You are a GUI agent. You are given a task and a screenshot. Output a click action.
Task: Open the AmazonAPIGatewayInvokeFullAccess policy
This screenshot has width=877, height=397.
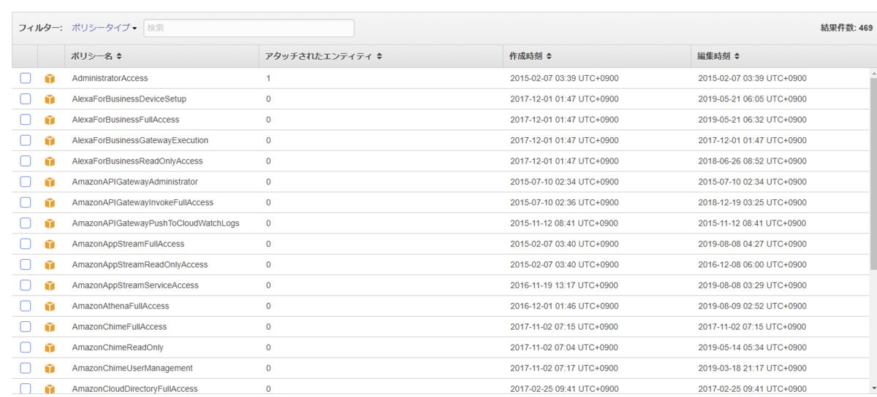coord(143,203)
